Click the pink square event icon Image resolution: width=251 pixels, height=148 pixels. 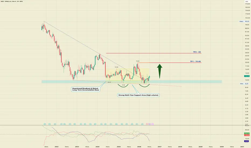[152, 124]
